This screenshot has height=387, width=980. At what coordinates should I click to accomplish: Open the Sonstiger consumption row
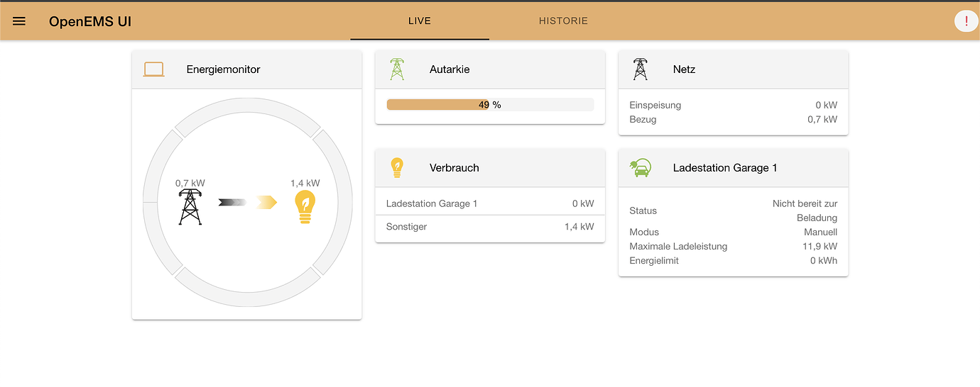pos(490,227)
